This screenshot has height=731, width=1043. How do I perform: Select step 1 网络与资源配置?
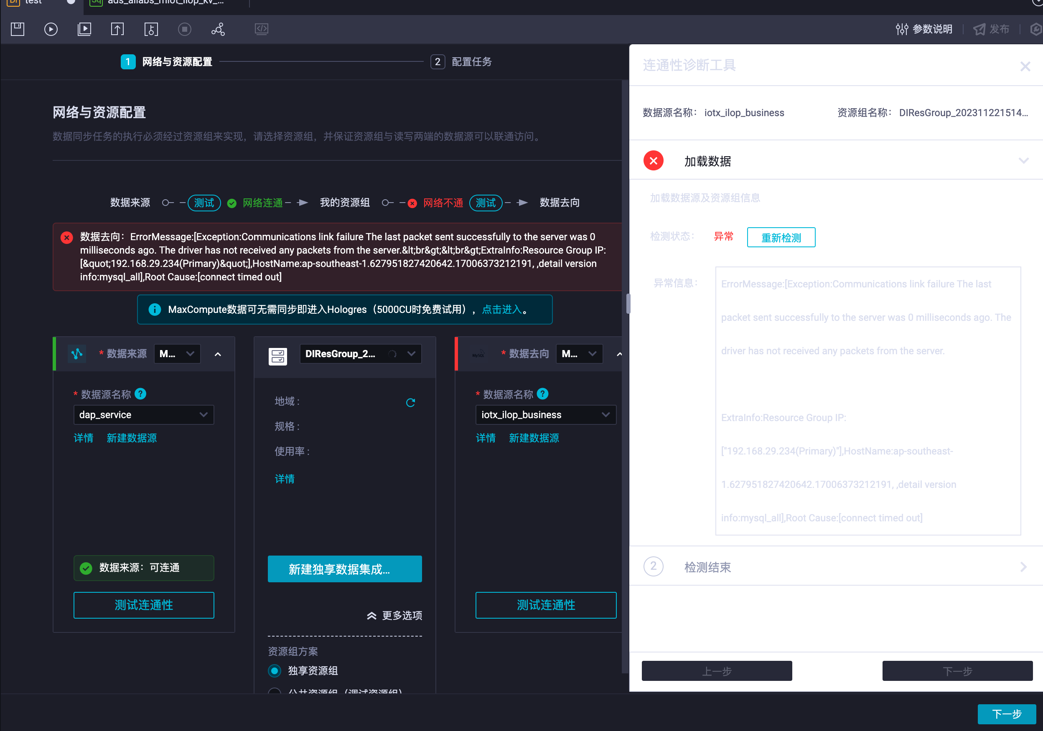tap(166, 62)
